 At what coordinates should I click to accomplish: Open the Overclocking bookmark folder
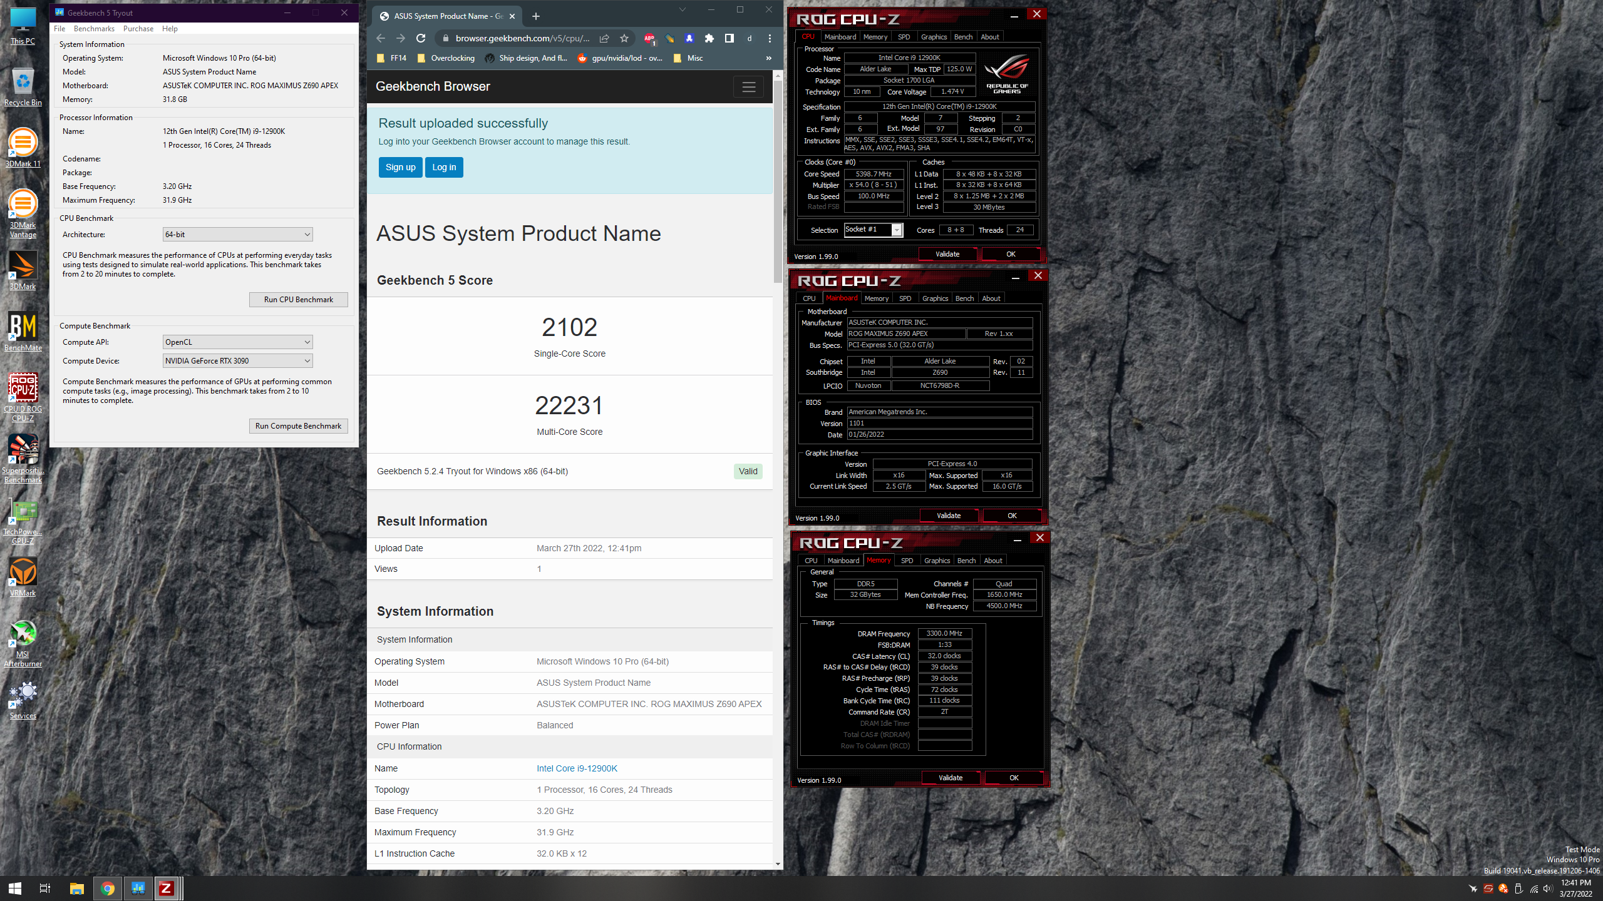coord(446,58)
